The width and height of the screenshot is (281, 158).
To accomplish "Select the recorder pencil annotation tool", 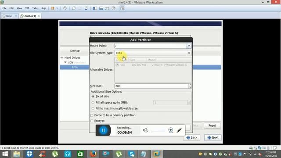I will point(179,130).
